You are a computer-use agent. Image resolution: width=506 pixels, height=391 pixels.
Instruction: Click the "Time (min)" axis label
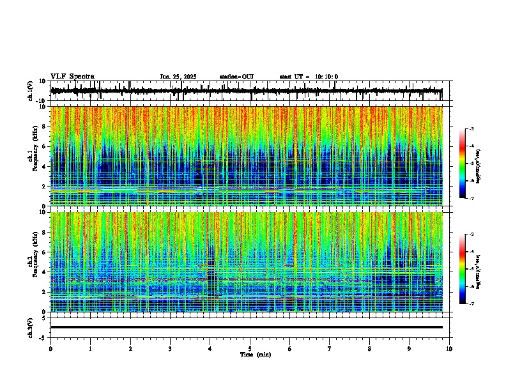(256, 355)
